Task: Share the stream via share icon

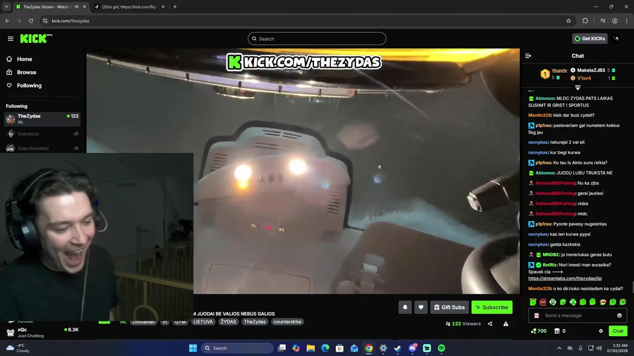Action: pos(490,324)
